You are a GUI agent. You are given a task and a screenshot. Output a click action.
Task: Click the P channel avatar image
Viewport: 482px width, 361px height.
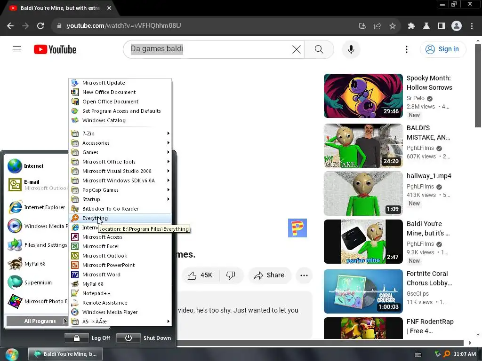(297, 228)
